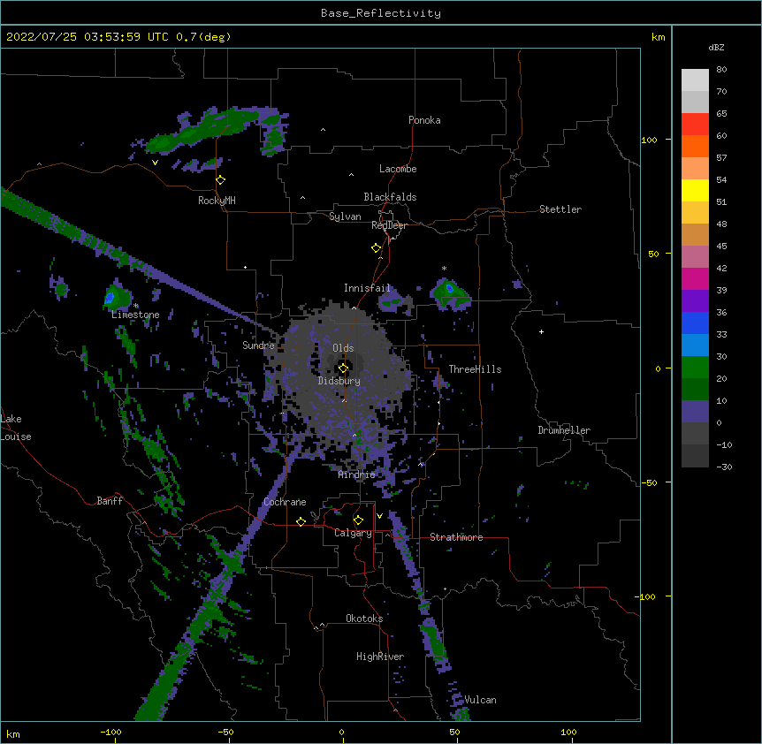Pick the light gray 70-80 dBZ legend swatch
Image resolution: width=762 pixels, height=744 pixels.
point(695,80)
